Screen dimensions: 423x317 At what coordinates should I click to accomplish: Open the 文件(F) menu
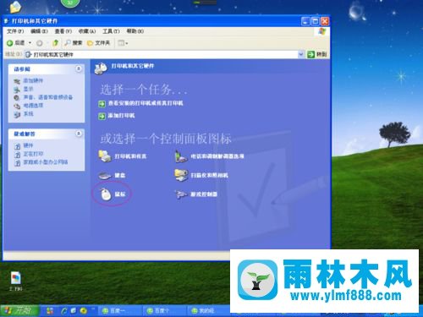(x=15, y=31)
